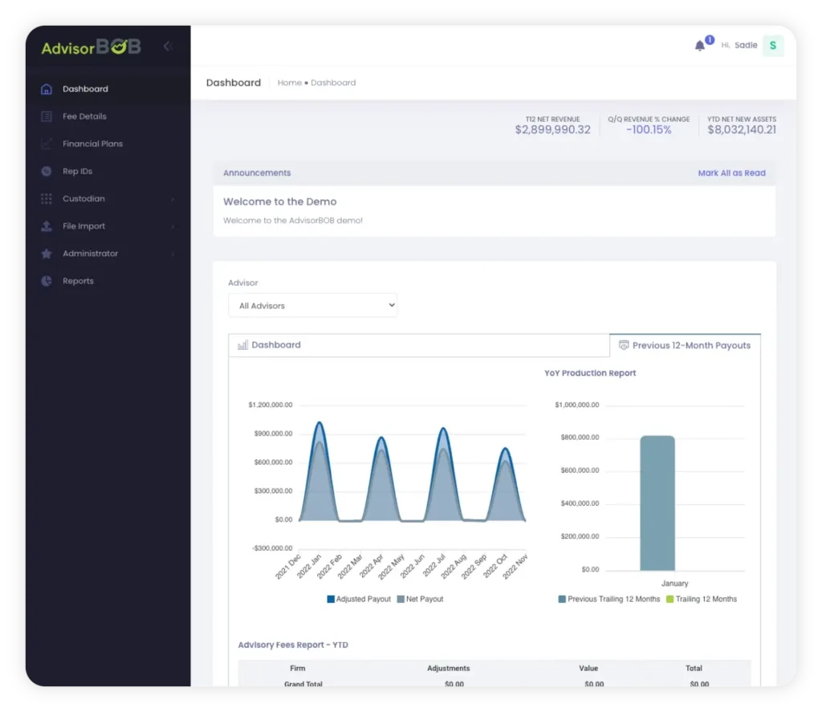This screenshot has width=822, height=712.
Task: Open the Home breadcrumb link
Action: click(x=289, y=83)
